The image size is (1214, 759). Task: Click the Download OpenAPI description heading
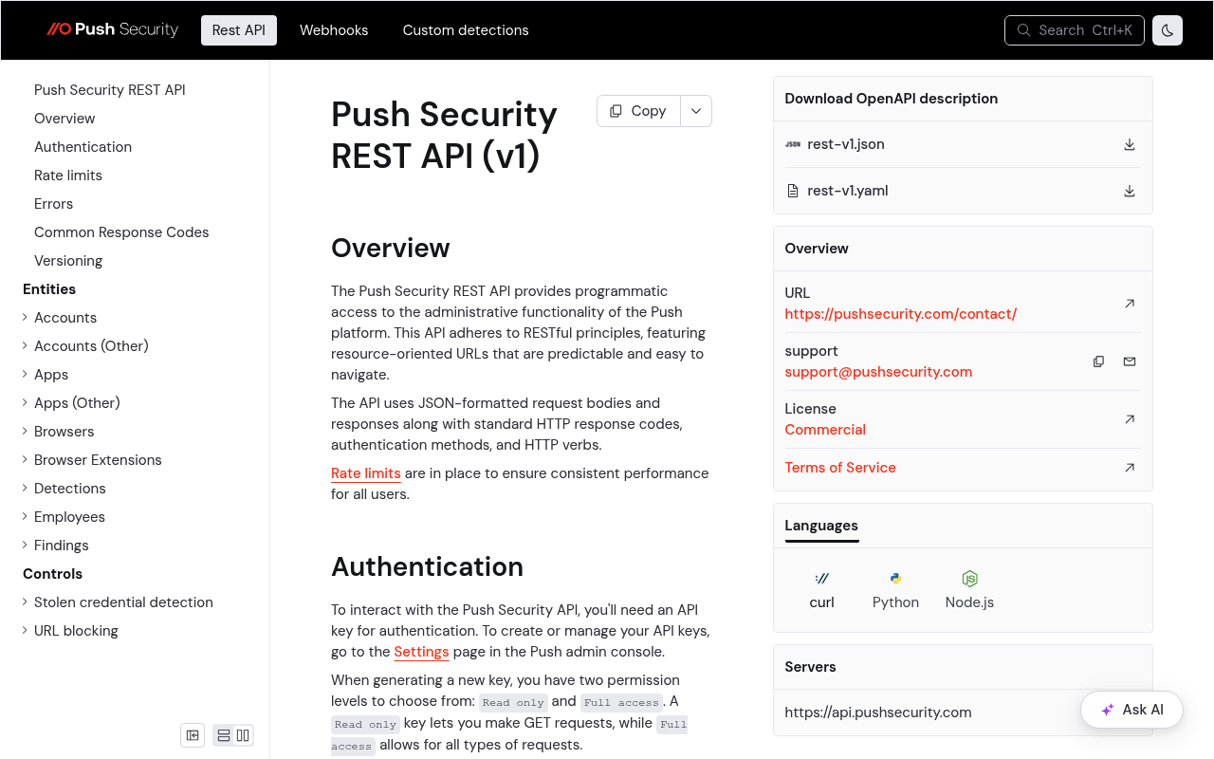891,99
